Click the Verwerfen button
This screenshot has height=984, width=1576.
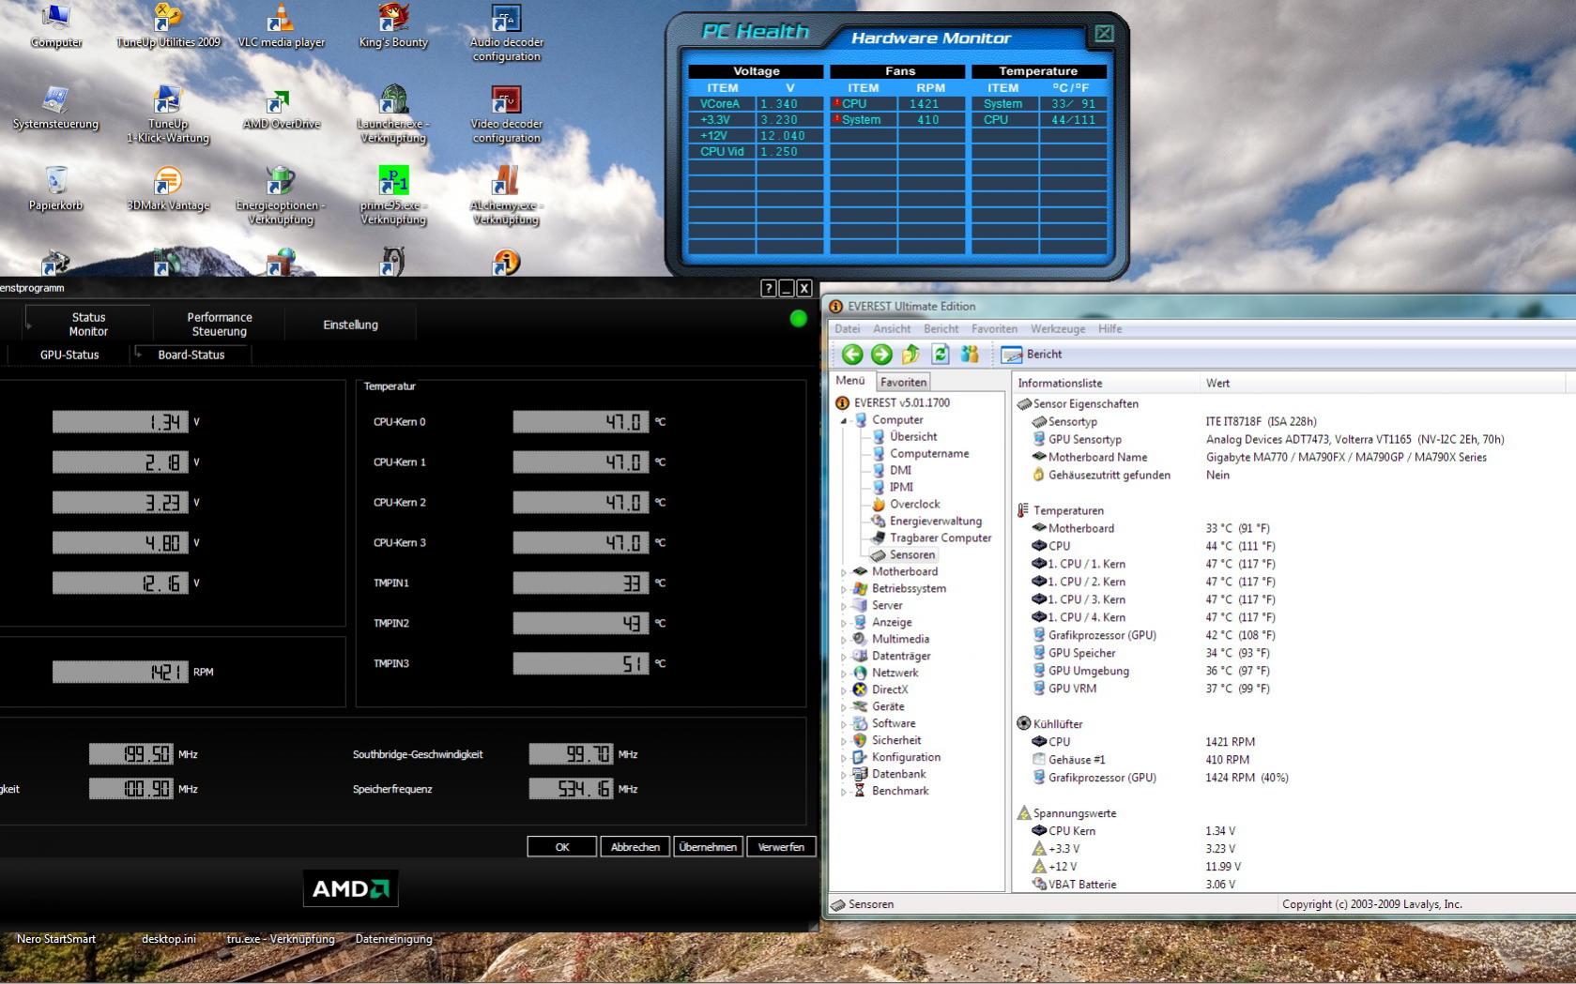pos(781,847)
